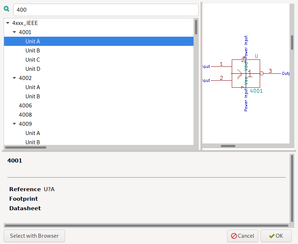This screenshot has width=298, height=244.
Task: Click the symbol tree horizontal scrollbar
Action: [26, 148]
